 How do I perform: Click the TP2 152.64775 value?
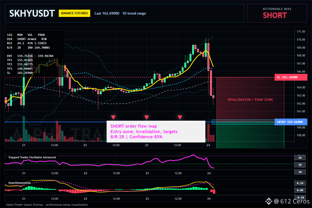(25, 64)
